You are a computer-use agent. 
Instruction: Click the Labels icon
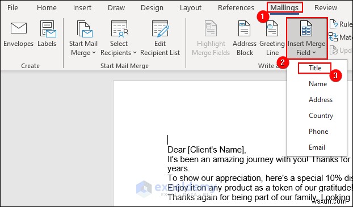tap(48, 29)
